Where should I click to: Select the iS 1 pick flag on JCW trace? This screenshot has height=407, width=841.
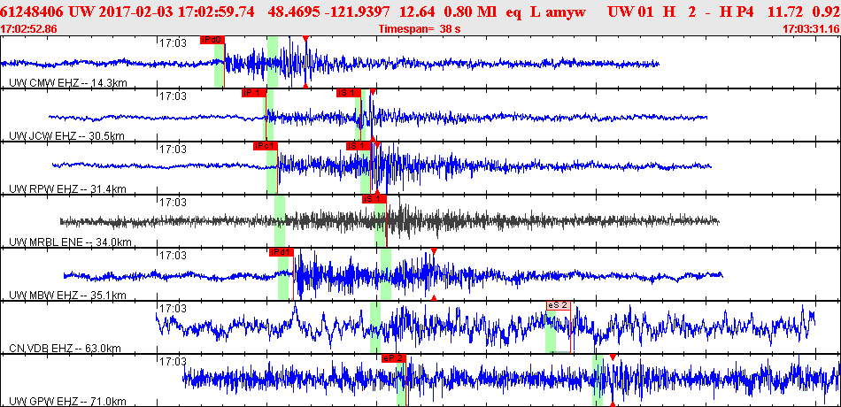(x=348, y=93)
